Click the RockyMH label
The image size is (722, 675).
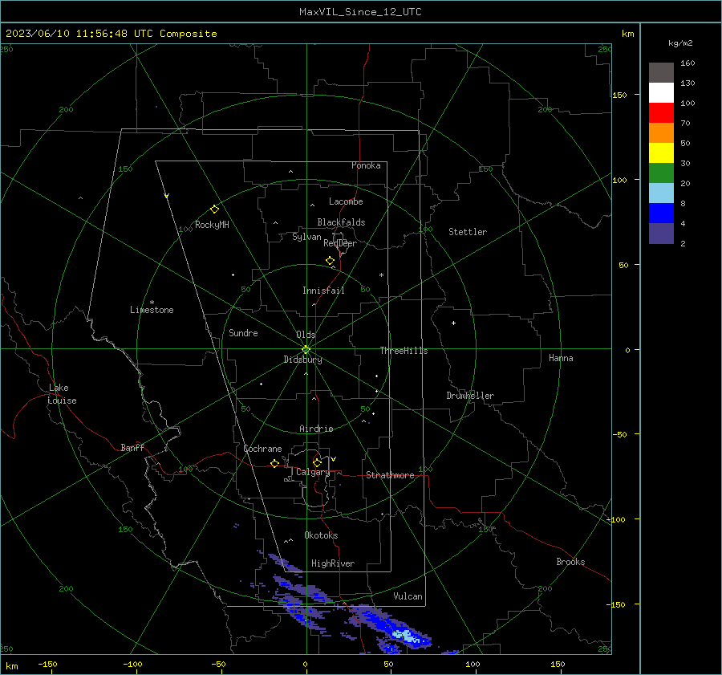[212, 225]
